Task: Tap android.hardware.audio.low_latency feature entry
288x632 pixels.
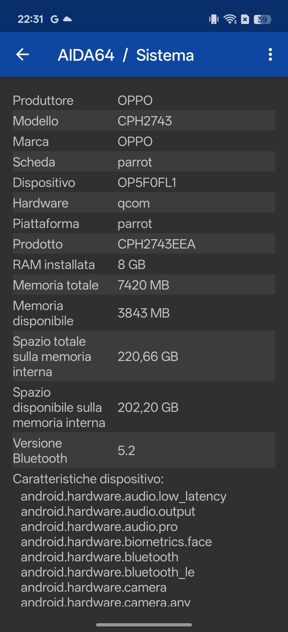Action: point(124,496)
